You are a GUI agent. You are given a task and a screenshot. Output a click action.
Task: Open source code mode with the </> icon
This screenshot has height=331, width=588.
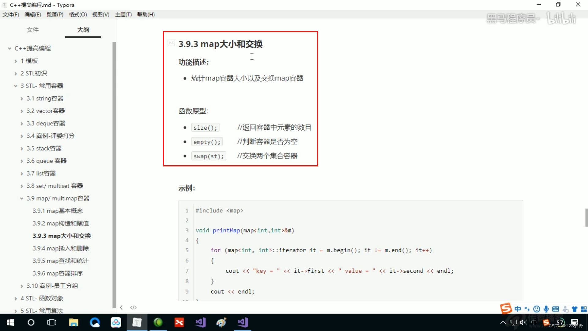pos(133,307)
